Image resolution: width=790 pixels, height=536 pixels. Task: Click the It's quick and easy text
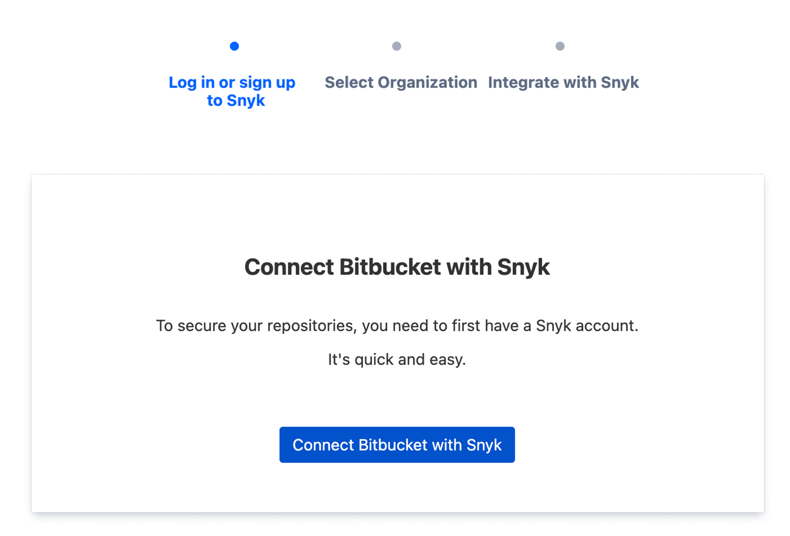pos(396,359)
